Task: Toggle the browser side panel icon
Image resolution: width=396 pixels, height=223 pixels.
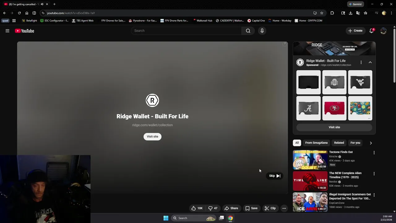Action: [34, 13]
